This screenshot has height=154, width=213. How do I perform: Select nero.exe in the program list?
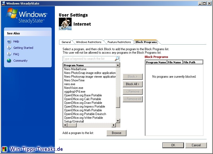69,84
